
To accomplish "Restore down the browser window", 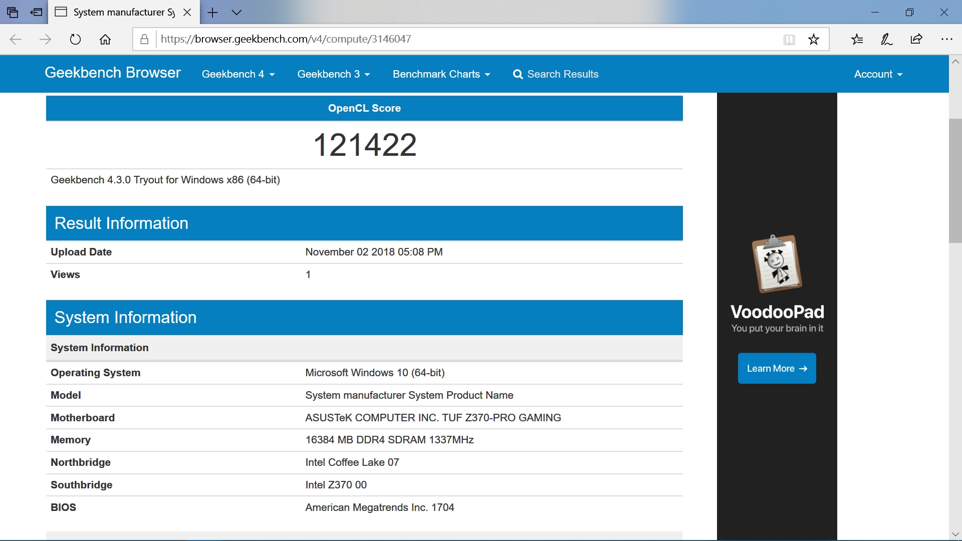I will [x=909, y=13].
